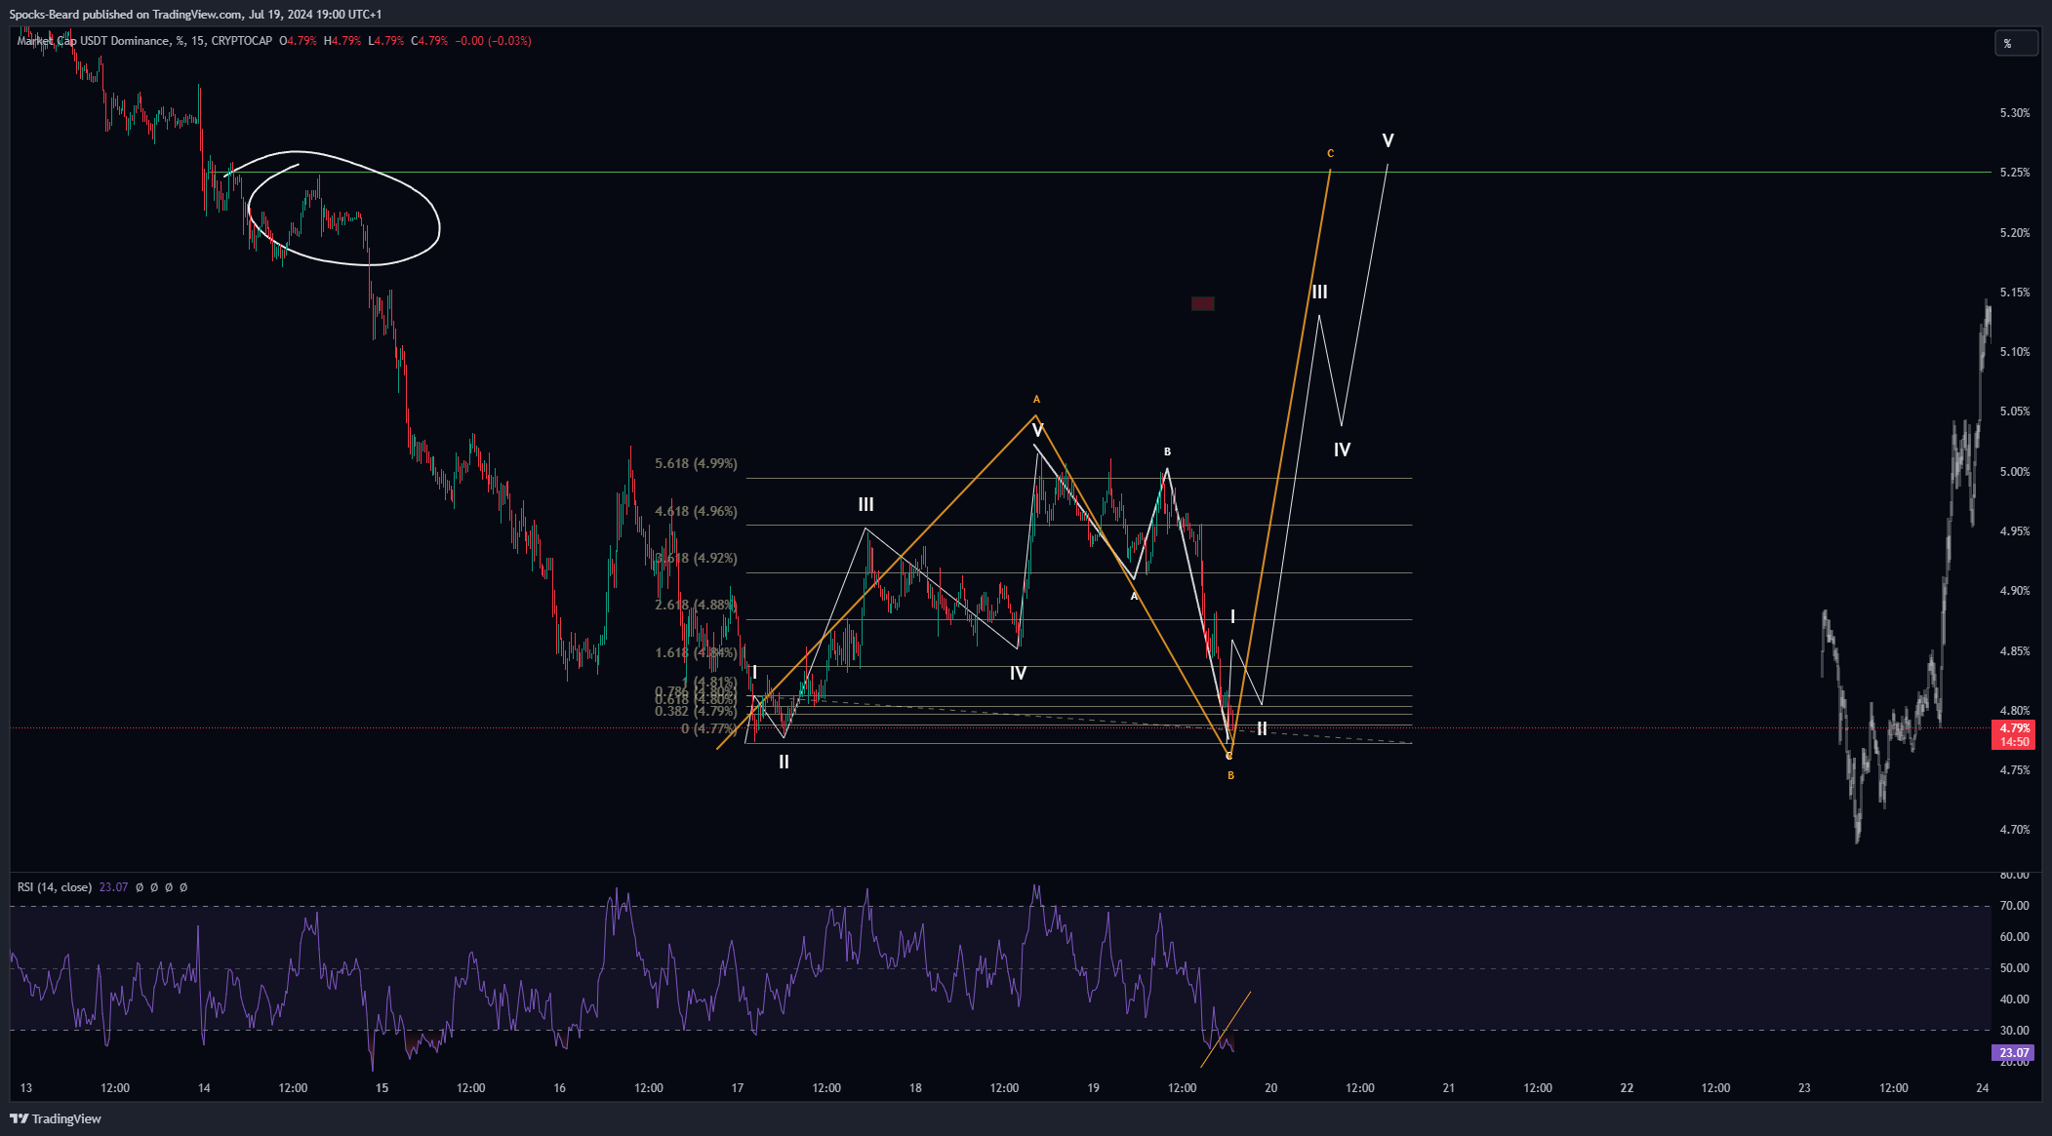Select the white 'B' wave label near 5.00%
Image resolution: width=2052 pixels, height=1136 pixels.
(1167, 451)
